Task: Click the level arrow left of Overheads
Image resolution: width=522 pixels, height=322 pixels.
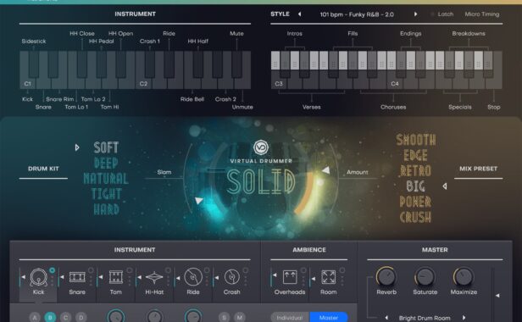Action: (x=275, y=275)
